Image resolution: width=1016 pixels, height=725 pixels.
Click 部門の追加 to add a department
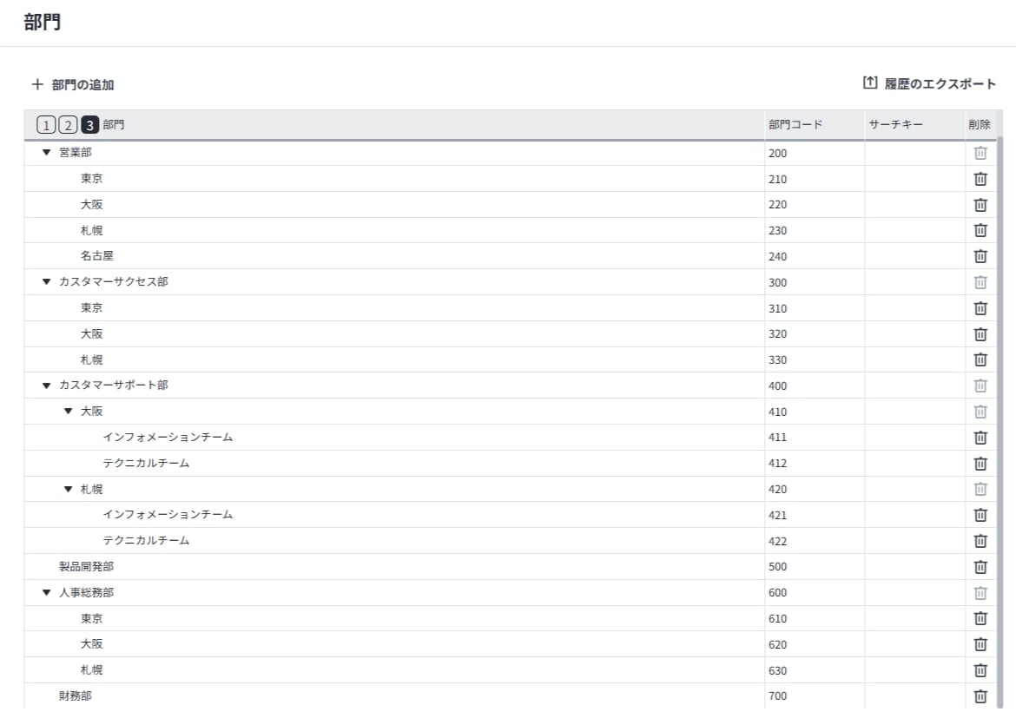[73, 85]
